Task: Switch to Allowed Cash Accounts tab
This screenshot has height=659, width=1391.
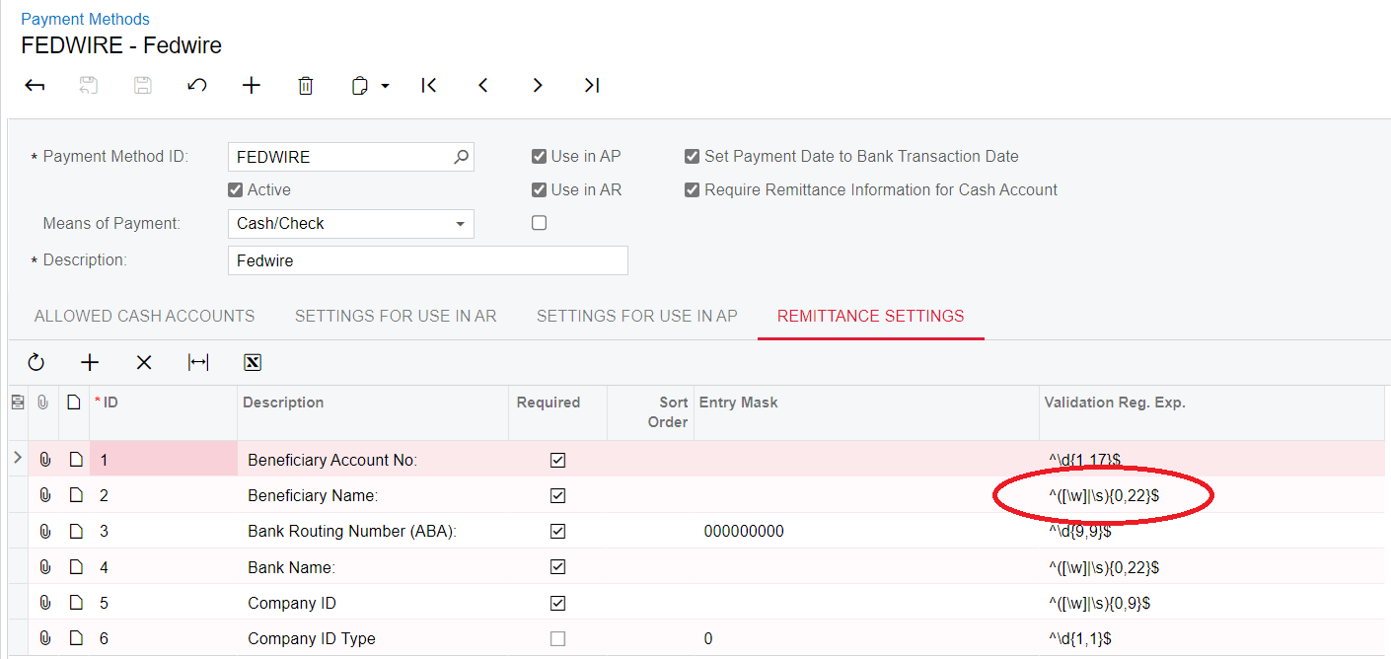Action: (x=144, y=317)
